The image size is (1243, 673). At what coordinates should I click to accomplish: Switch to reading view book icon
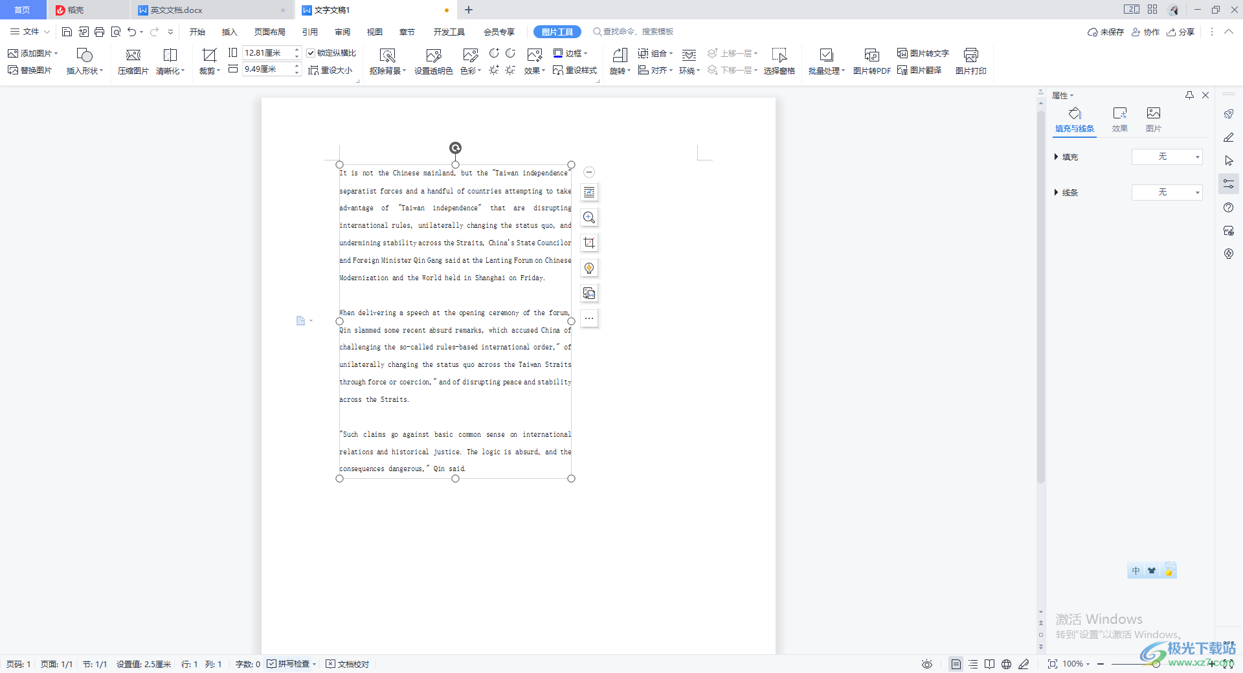tap(989, 664)
